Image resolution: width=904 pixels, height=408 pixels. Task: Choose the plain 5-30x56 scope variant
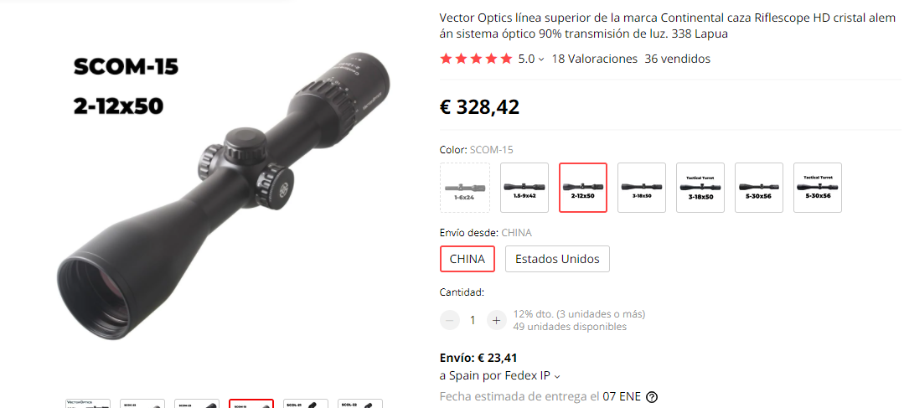click(x=759, y=188)
